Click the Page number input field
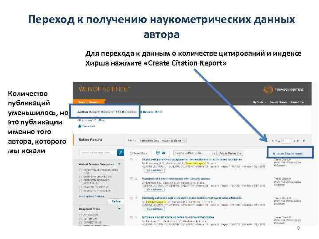The width and height of the screenshot is (319, 239). 286,141
